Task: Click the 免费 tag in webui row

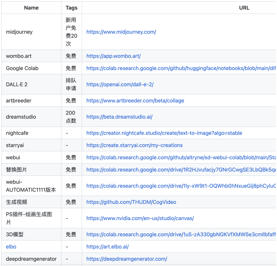Action: 71,157
